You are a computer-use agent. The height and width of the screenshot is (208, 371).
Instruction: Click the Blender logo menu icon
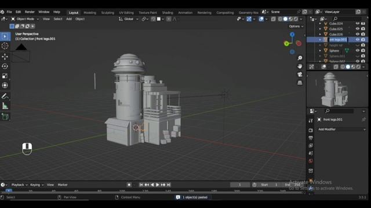[x=2, y=12]
